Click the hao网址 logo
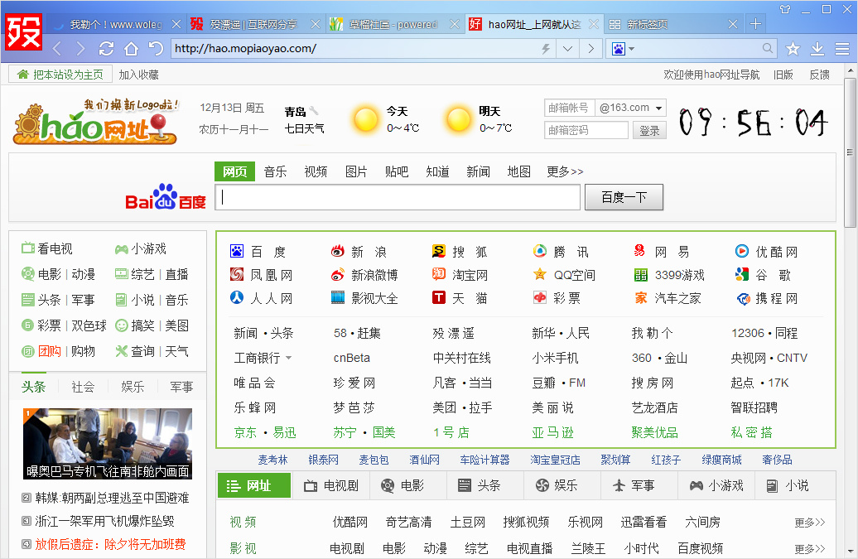 tap(96, 122)
